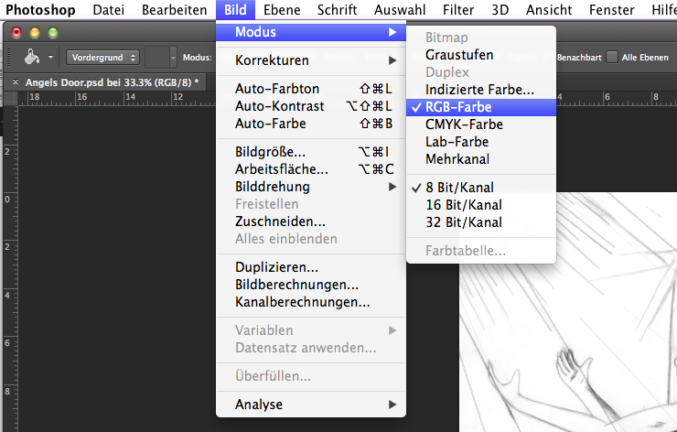
Task: Open Bildberechnungen dialog
Action: pyautogui.click(x=311, y=285)
